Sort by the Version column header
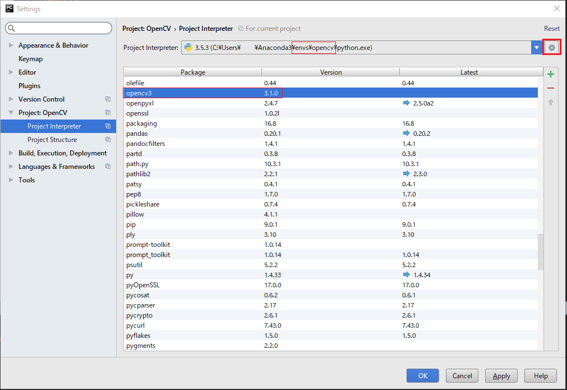This screenshot has height=390, width=567. pyautogui.click(x=331, y=72)
